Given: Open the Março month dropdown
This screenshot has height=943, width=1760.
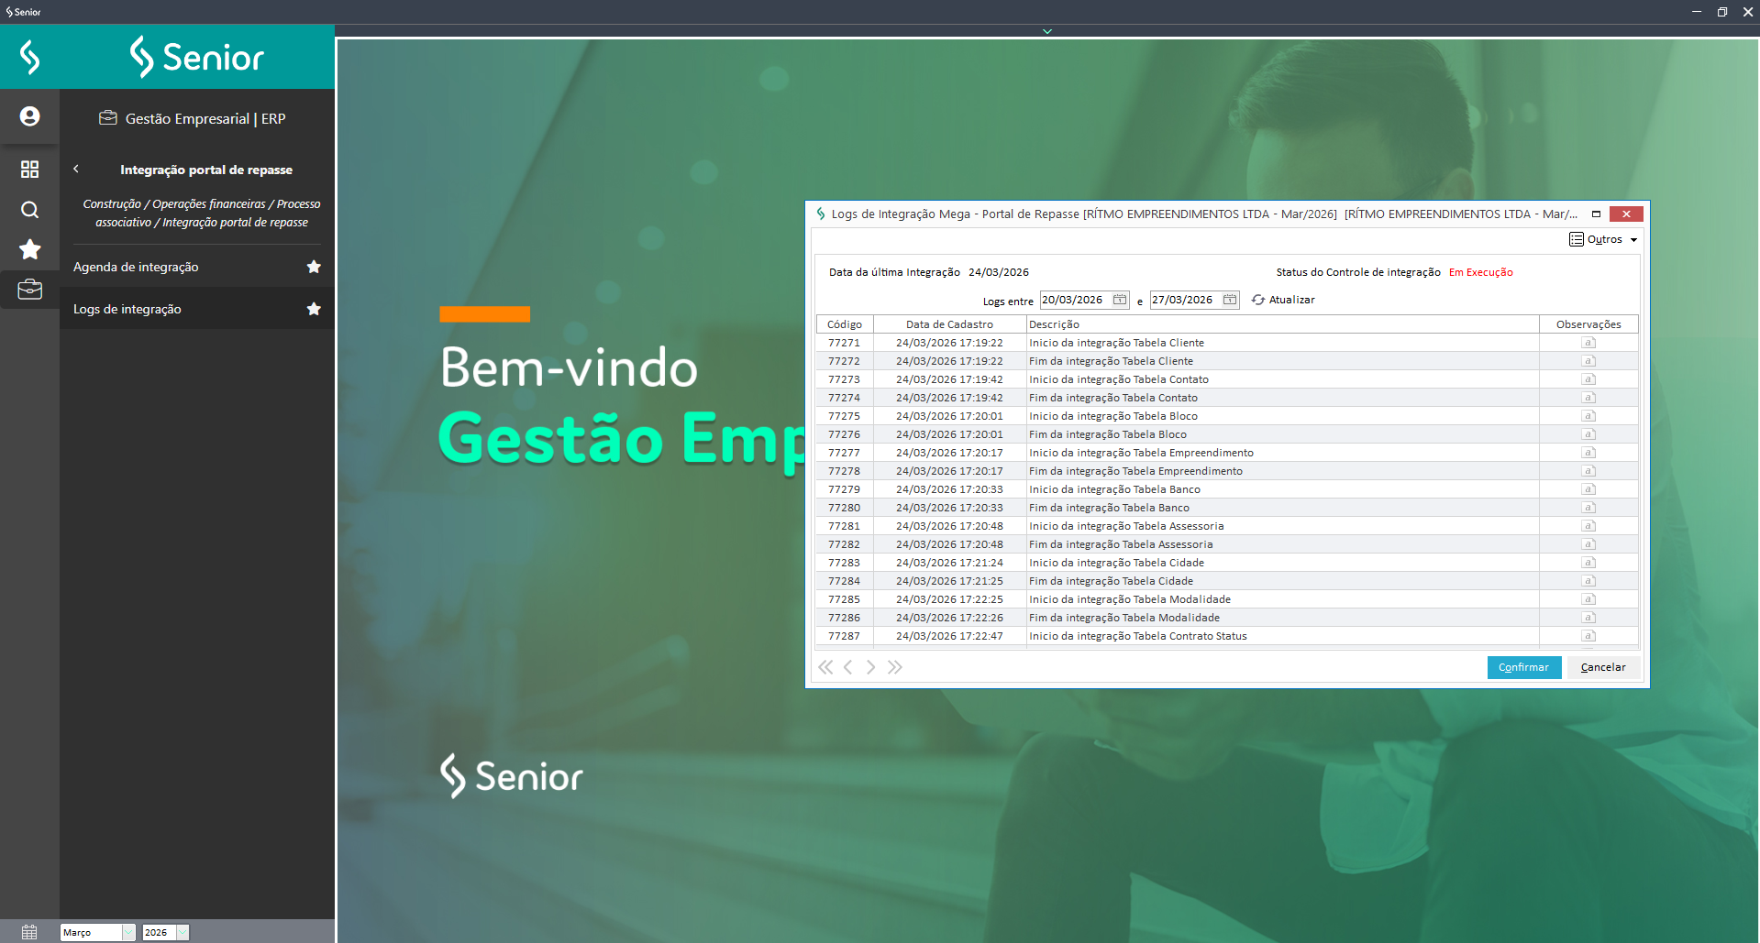Looking at the screenshot, I should 97,932.
